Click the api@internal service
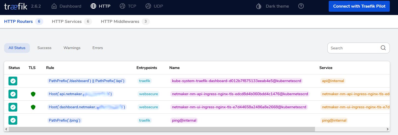Screen dimensions: 398x135 tap(333, 81)
